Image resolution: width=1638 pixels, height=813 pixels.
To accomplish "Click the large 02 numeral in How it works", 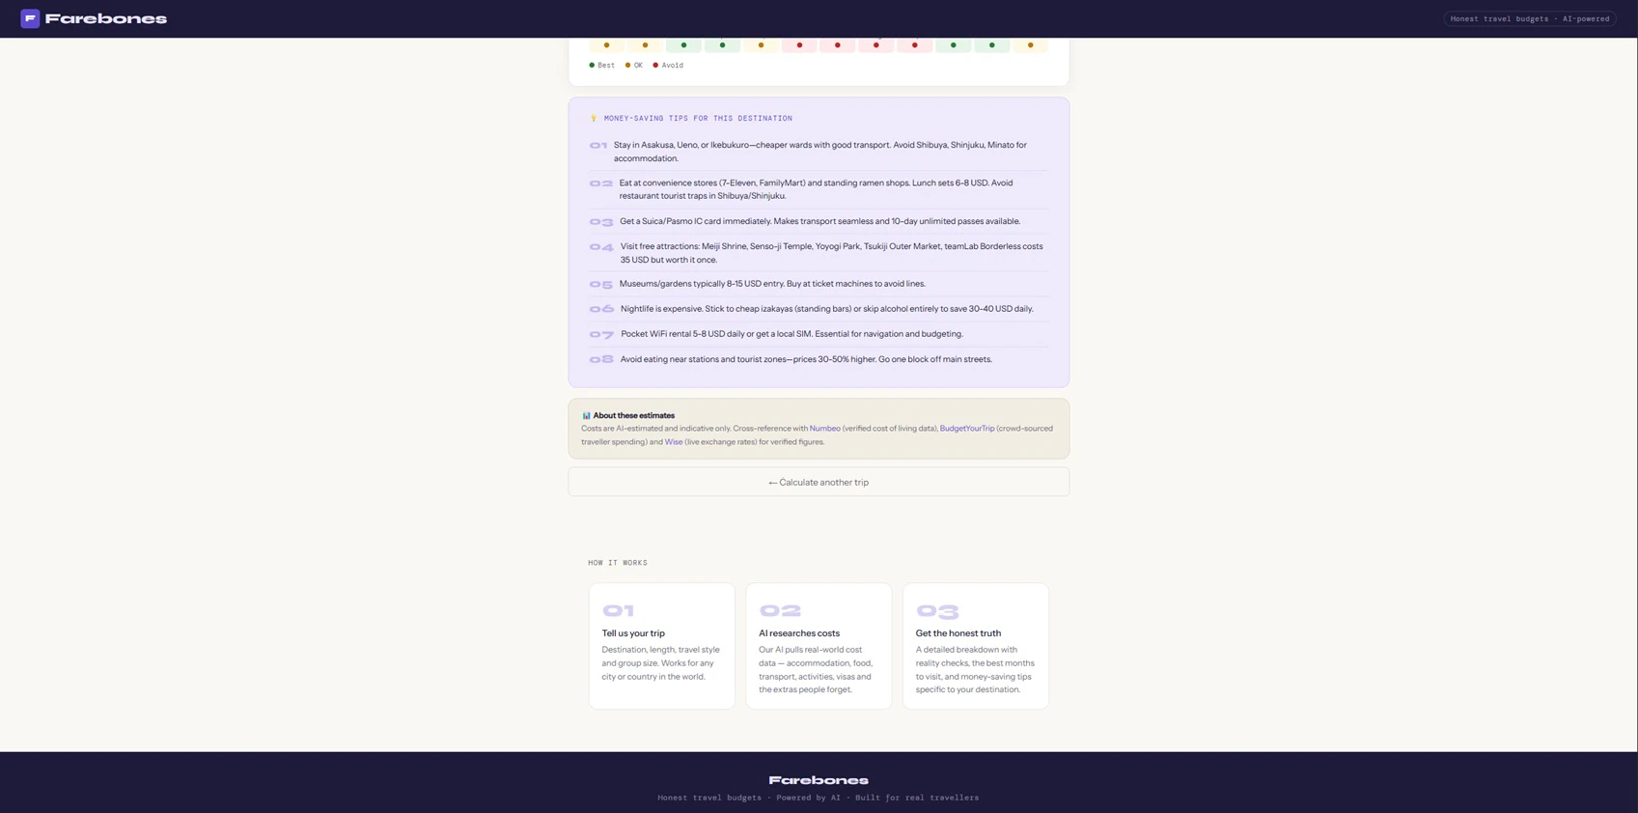I will click(780, 611).
